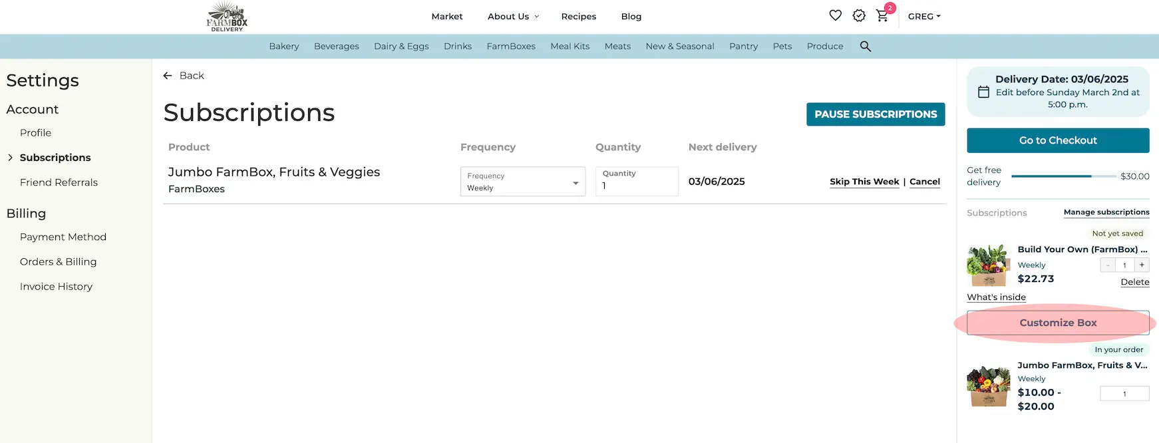Browse the New & Seasonal category
The image size is (1159, 443).
[680, 47]
